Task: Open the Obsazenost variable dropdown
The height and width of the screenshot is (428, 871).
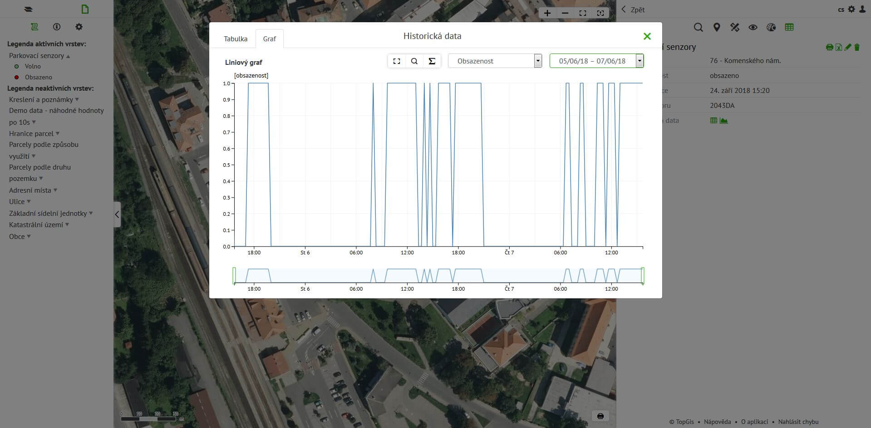Action: 495,61
